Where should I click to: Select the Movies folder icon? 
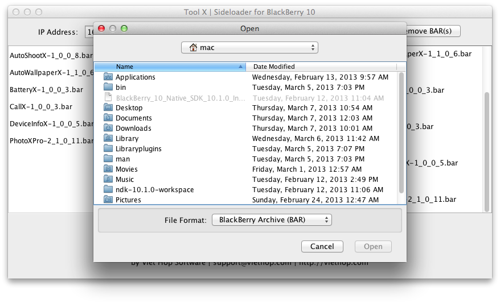point(108,169)
